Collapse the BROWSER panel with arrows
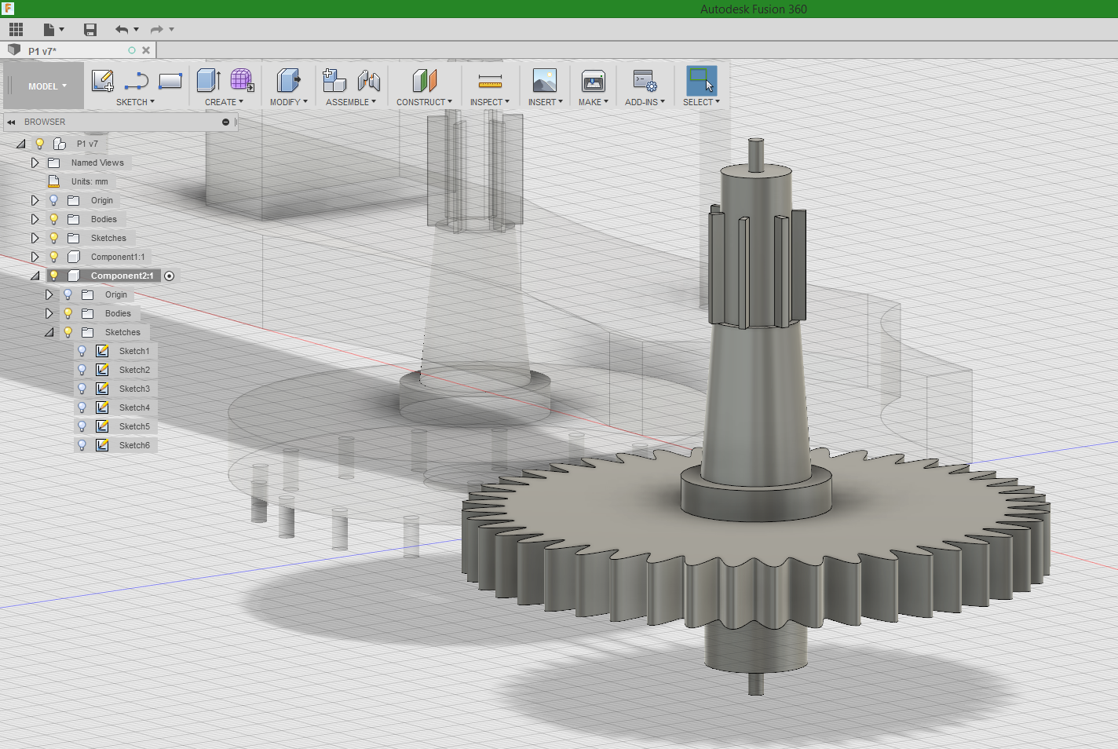1118x749 pixels. click(x=12, y=122)
